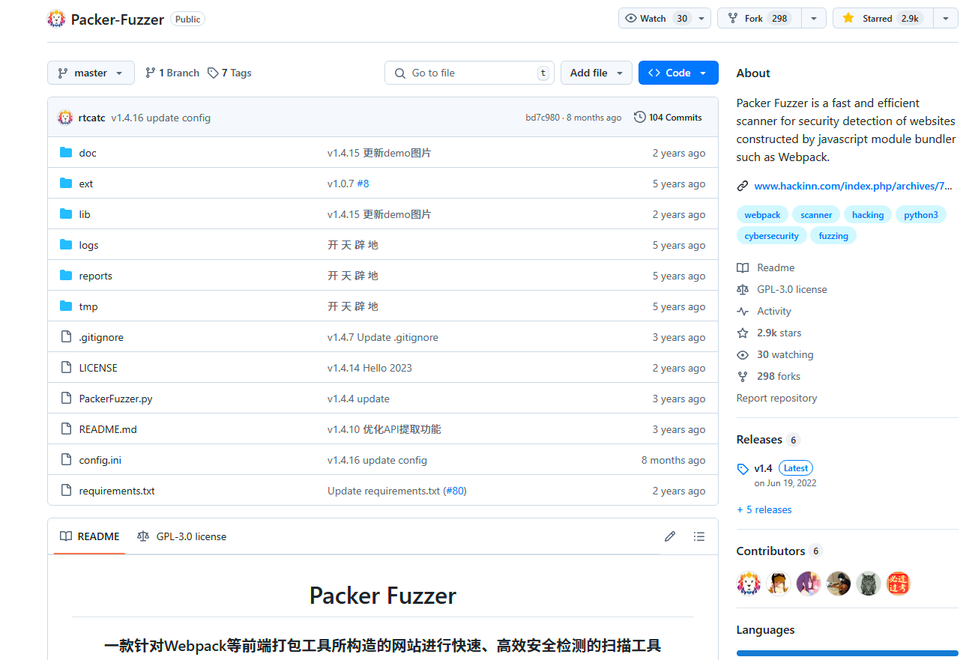Click the star icon next to stars count
Viewport: 975px width, 660px height.
point(743,333)
